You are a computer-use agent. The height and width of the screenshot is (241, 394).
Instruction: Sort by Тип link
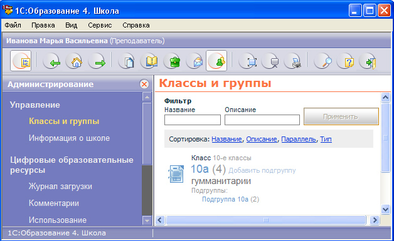pyautogui.click(x=326, y=139)
